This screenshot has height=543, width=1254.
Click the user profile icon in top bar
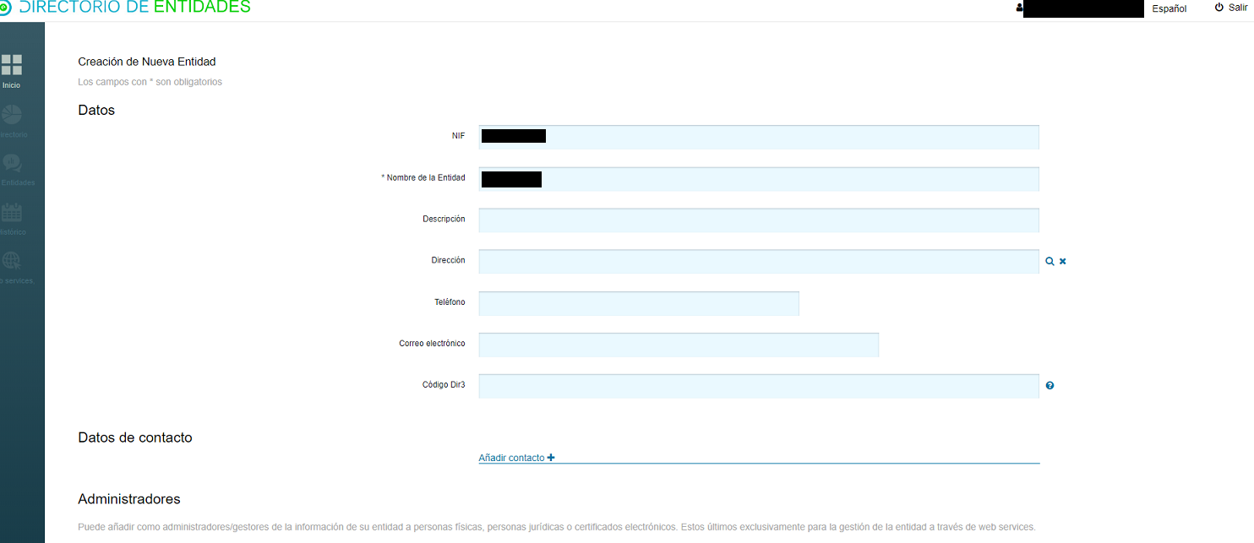coord(1018,8)
